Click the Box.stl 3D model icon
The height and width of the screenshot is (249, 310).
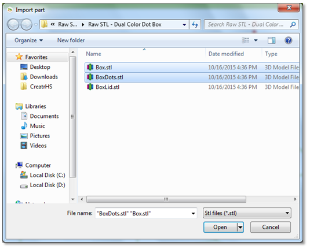[x=90, y=68]
